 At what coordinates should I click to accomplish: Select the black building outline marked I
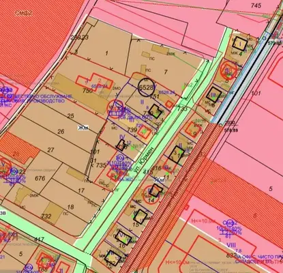[240, 44]
